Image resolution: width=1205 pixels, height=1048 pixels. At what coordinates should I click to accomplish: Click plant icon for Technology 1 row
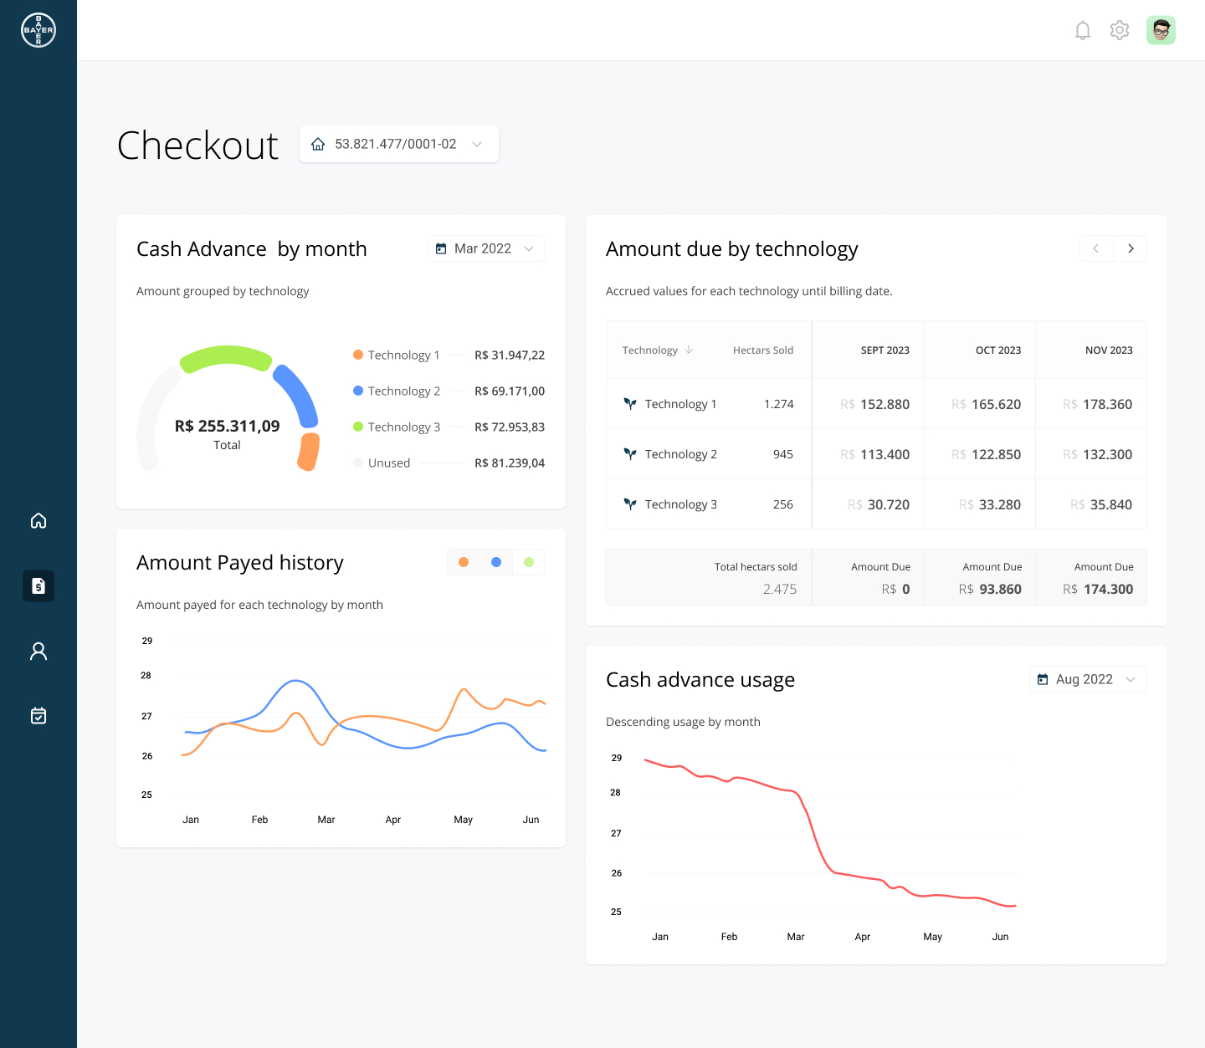(630, 404)
